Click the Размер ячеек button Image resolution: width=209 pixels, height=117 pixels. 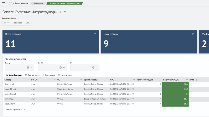point(32,75)
